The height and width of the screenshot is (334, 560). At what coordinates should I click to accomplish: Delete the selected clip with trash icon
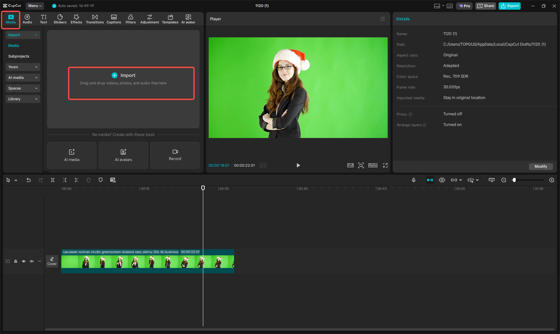point(88,180)
